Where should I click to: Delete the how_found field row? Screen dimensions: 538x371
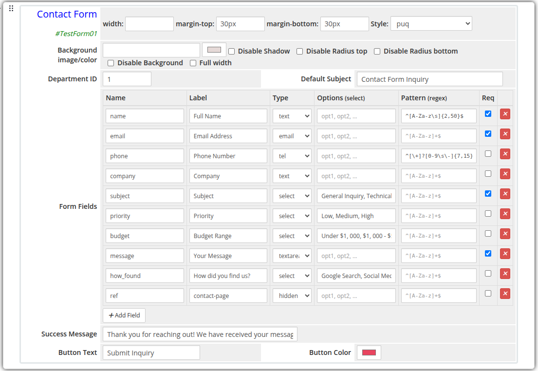505,274
